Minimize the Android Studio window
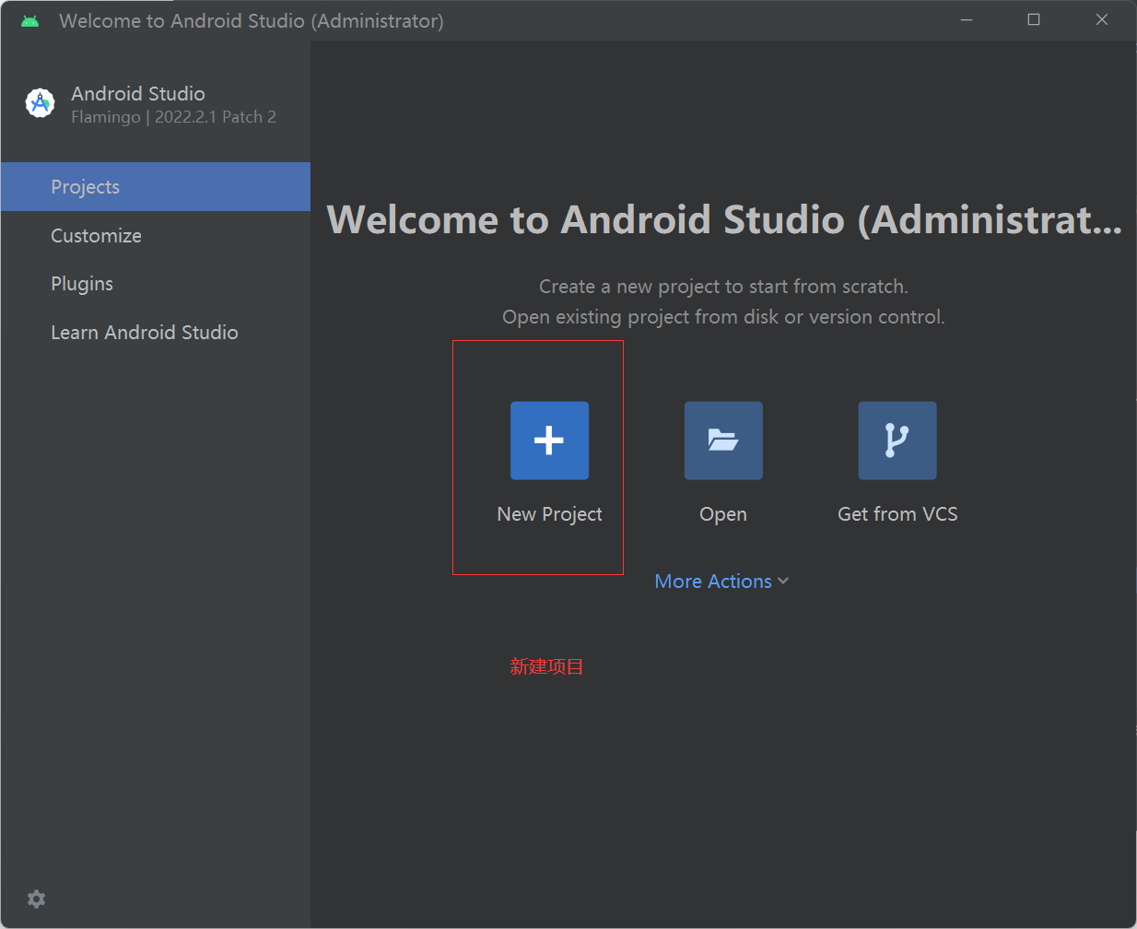 pyautogui.click(x=967, y=20)
